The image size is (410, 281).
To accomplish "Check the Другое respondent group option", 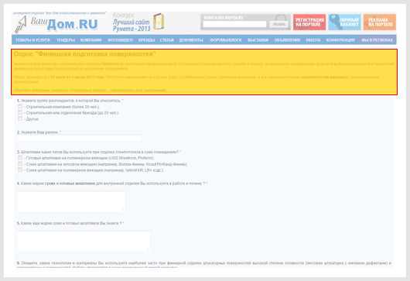I will click(x=20, y=118).
